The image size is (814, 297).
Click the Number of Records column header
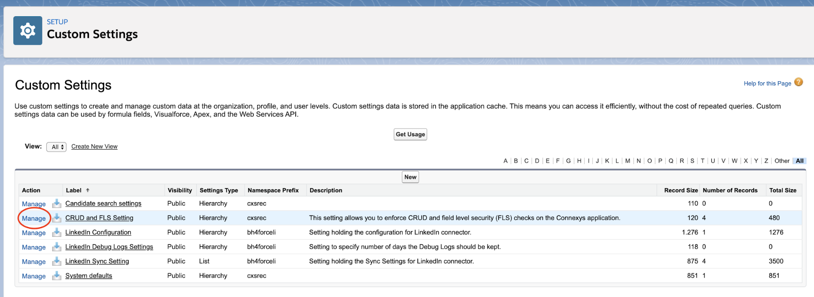[x=730, y=190]
